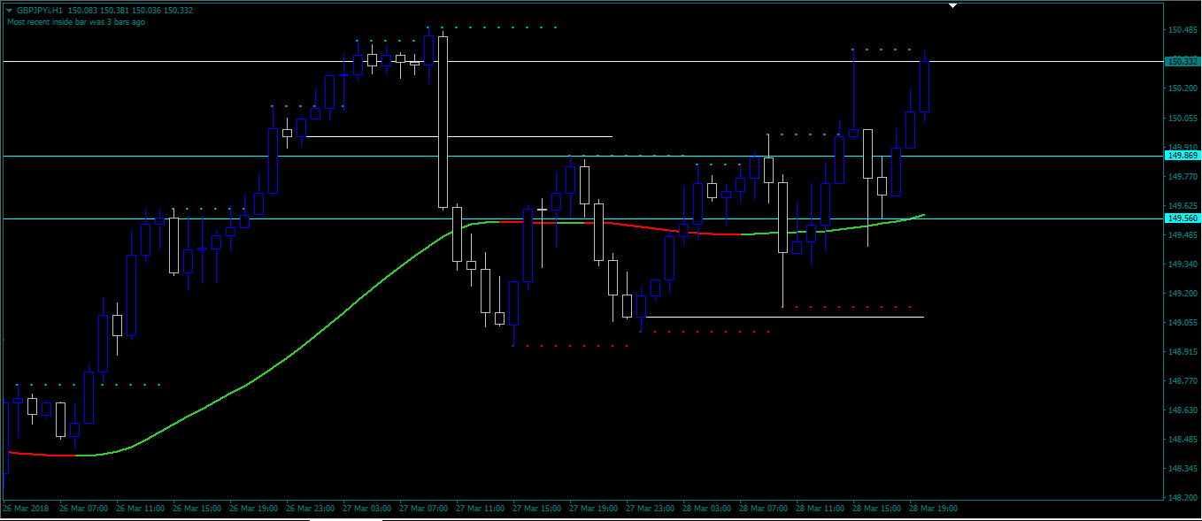Screen dimensions: 1202x521
Task: Open the chart dropdown triangle beside GBPJPYi,H1
Action: (x=10, y=11)
